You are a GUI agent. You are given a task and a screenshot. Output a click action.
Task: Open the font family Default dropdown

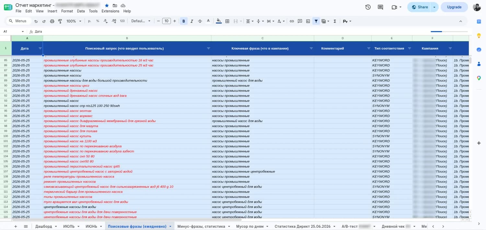coord(141,21)
